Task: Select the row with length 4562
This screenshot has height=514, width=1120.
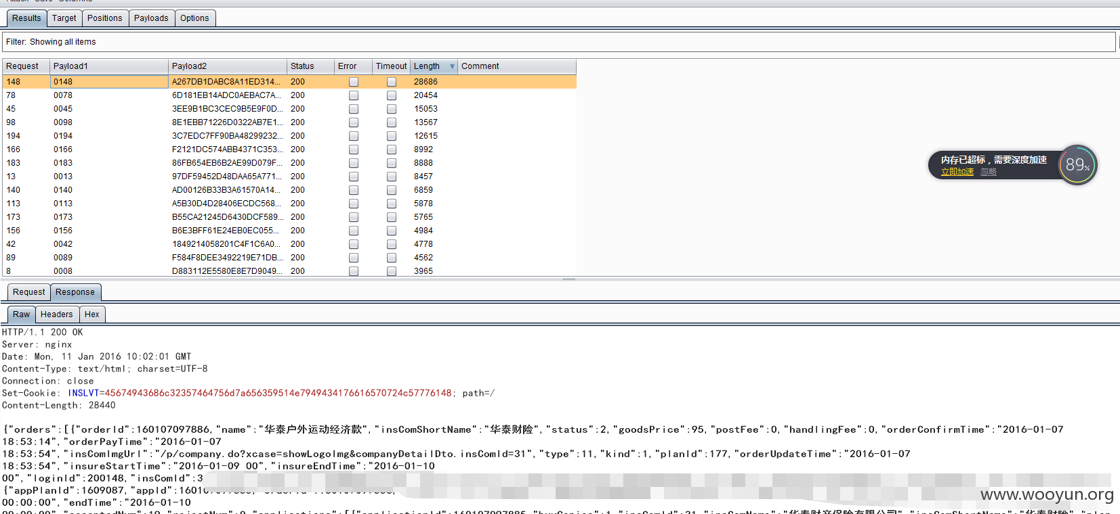Action: (289, 258)
